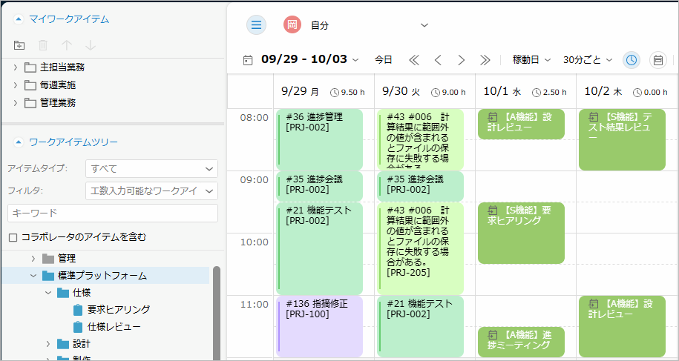Go to the previous week with the left arrow
This screenshot has width=679, height=361.
[438, 60]
